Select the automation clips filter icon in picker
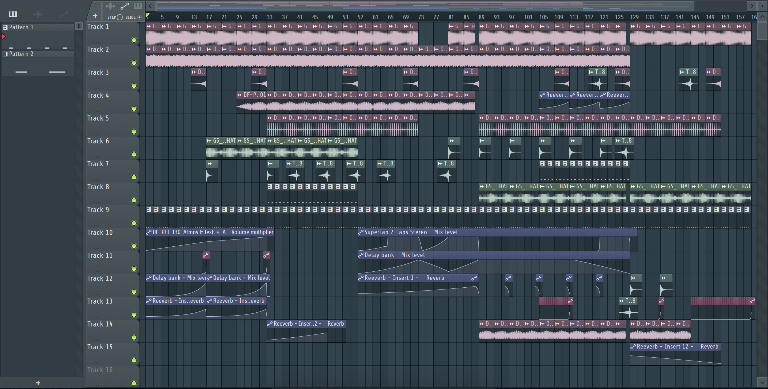Image resolution: width=768 pixels, height=389 pixels. 63,14
